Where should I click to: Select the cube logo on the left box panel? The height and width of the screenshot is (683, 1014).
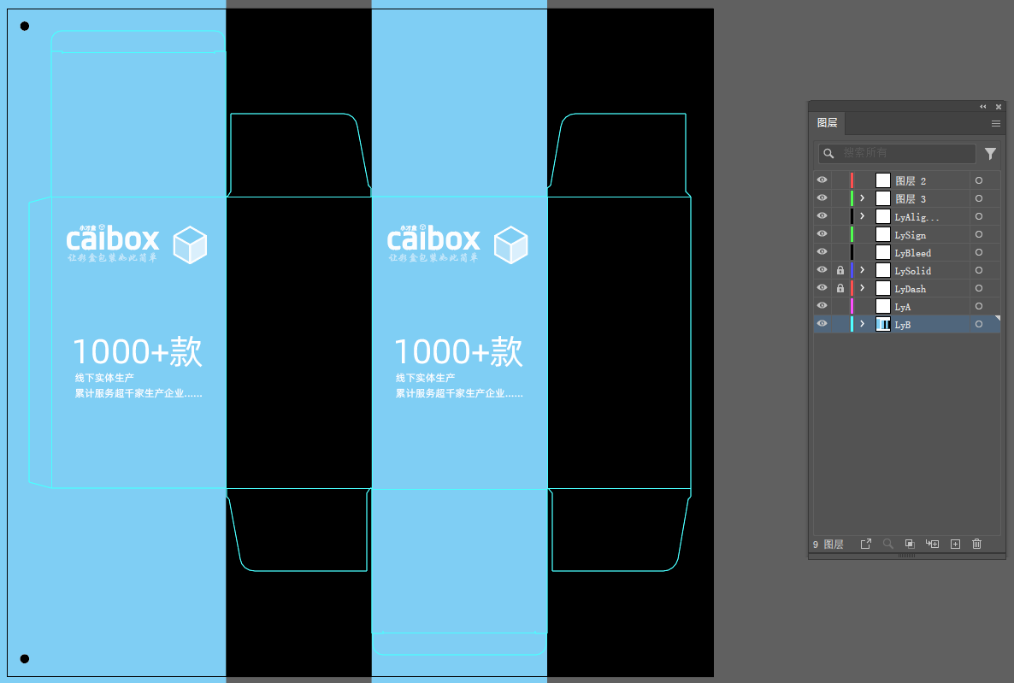click(190, 244)
